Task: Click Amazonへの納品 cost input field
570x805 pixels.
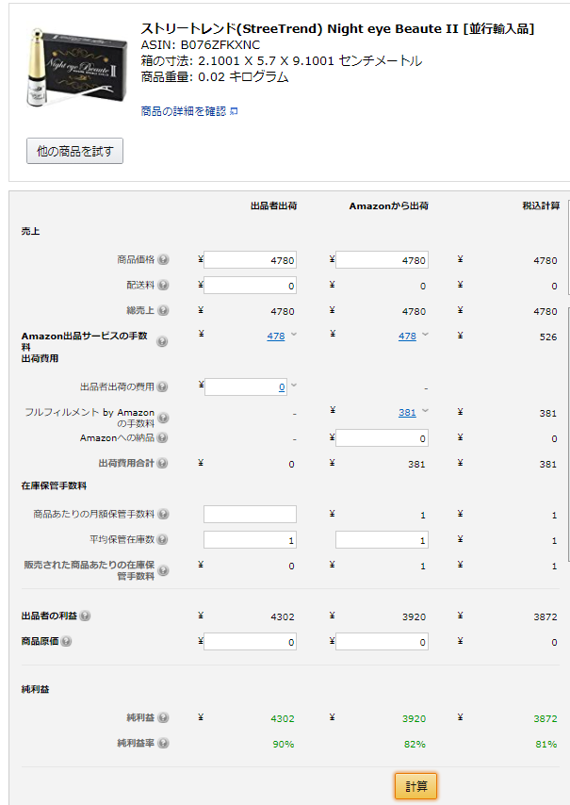Action: (382, 438)
